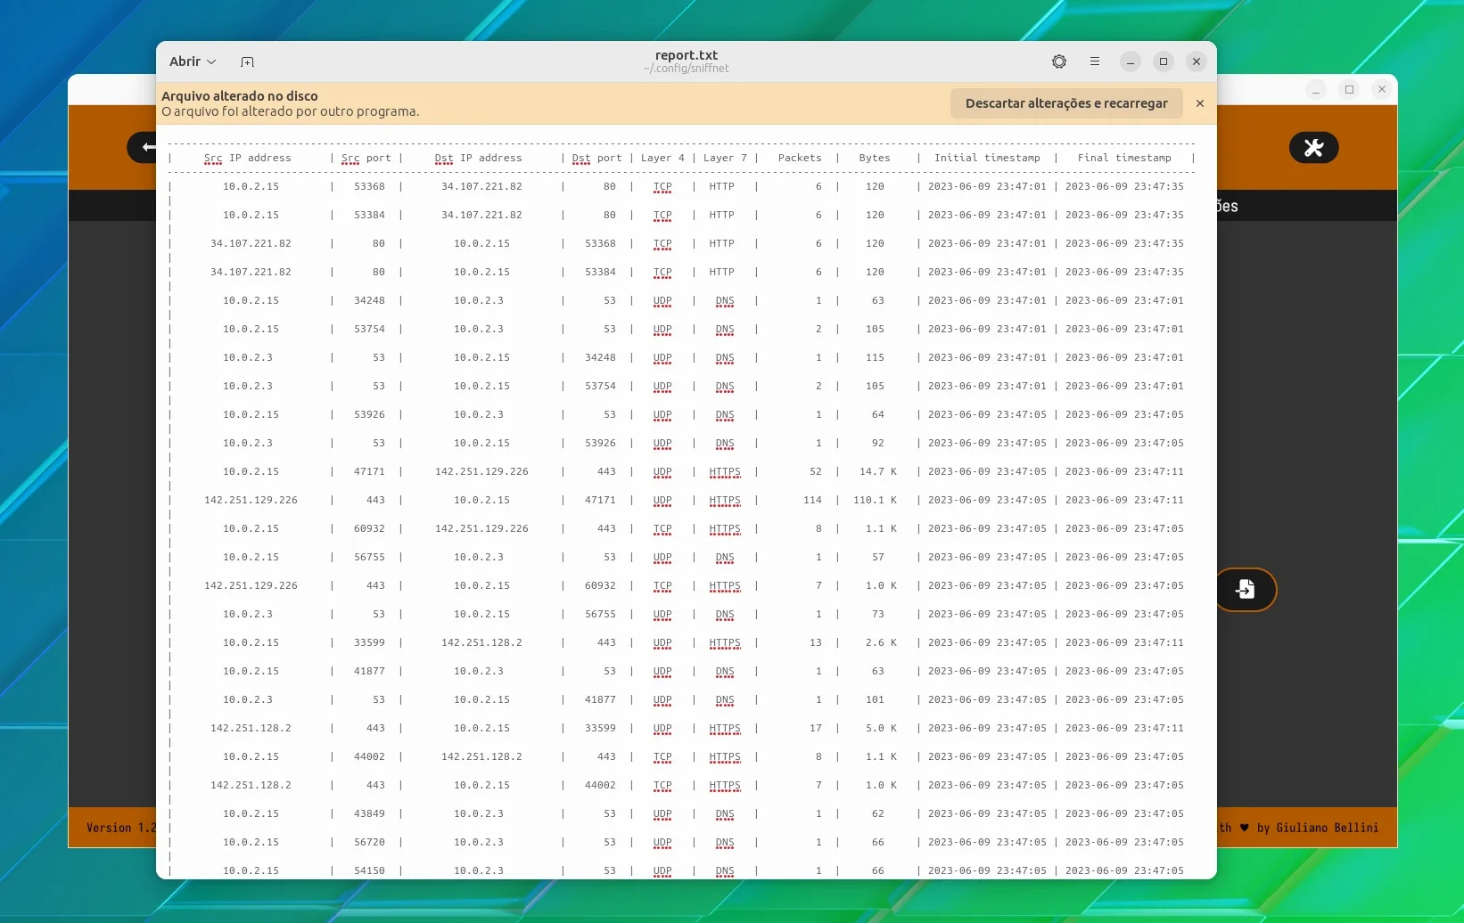Viewport: 1464px width, 923px height.
Task: Click the 'Src IP address' column header
Action: 248,158
